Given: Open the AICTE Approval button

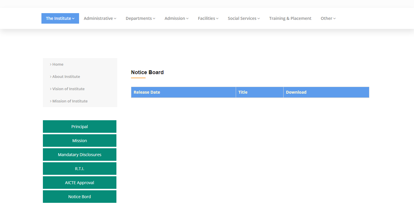Looking at the screenshot, I should 80,183.
